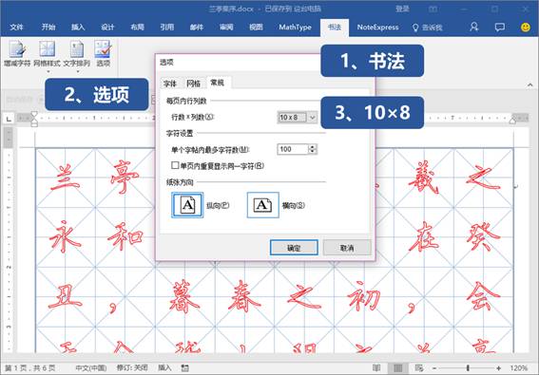Click the dialog title 选项
539x375 pixels.
pos(166,62)
